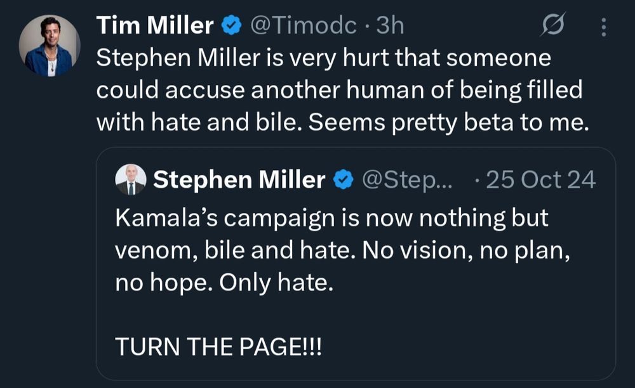This screenshot has height=388, width=635.
Task: Open the three-dot more options menu
Action: [x=603, y=27]
